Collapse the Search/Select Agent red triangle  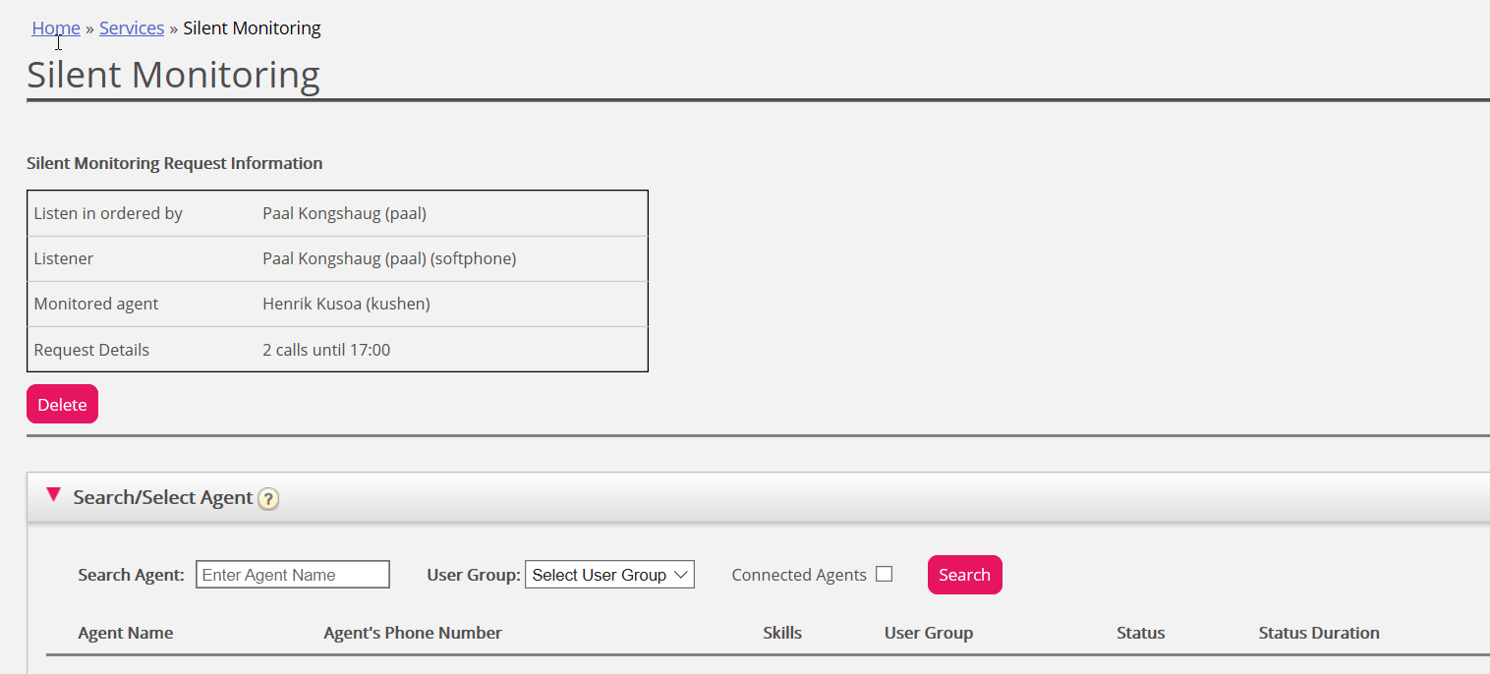tap(53, 495)
